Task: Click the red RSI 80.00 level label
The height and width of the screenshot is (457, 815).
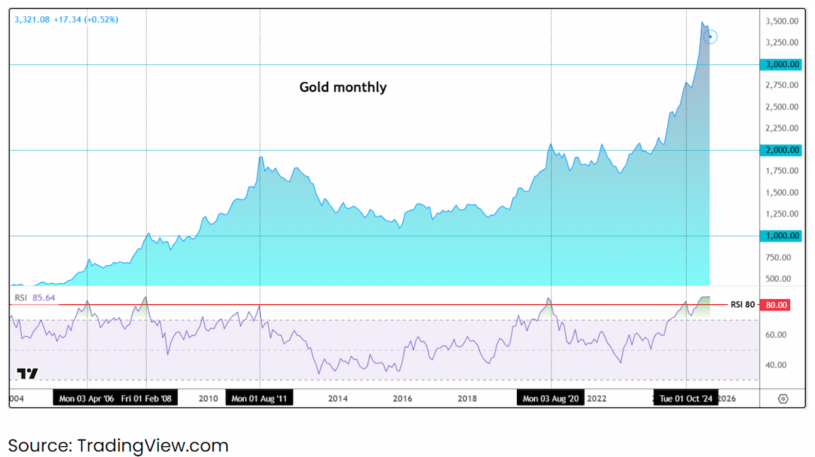Action: [x=774, y=305]
